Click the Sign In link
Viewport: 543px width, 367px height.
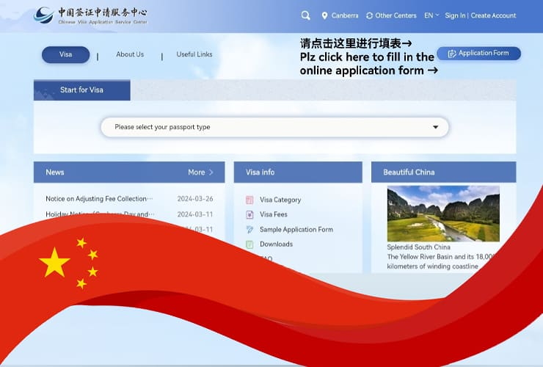pyautogui.click(x=455, y=15)
